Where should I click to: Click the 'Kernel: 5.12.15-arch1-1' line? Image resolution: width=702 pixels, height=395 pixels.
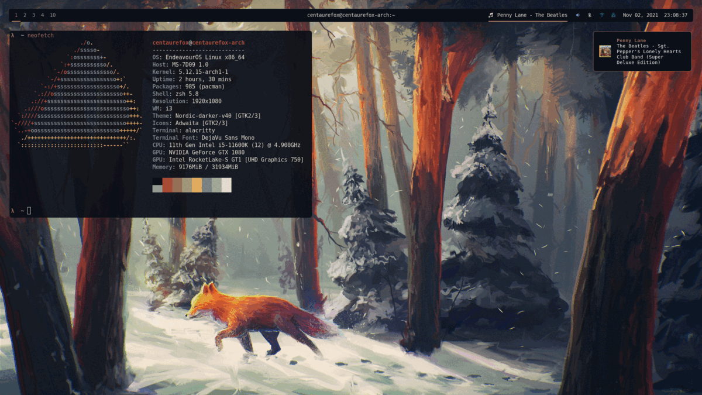190,72
